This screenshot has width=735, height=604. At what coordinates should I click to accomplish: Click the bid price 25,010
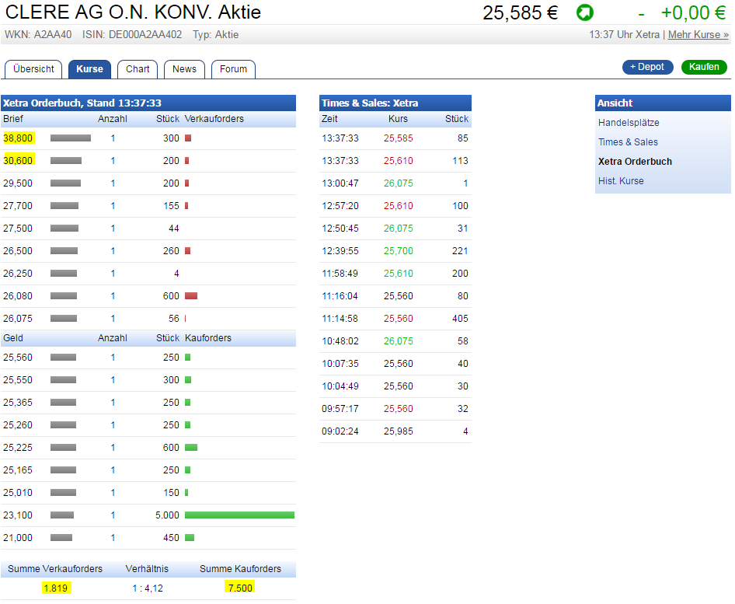[18, 492]
